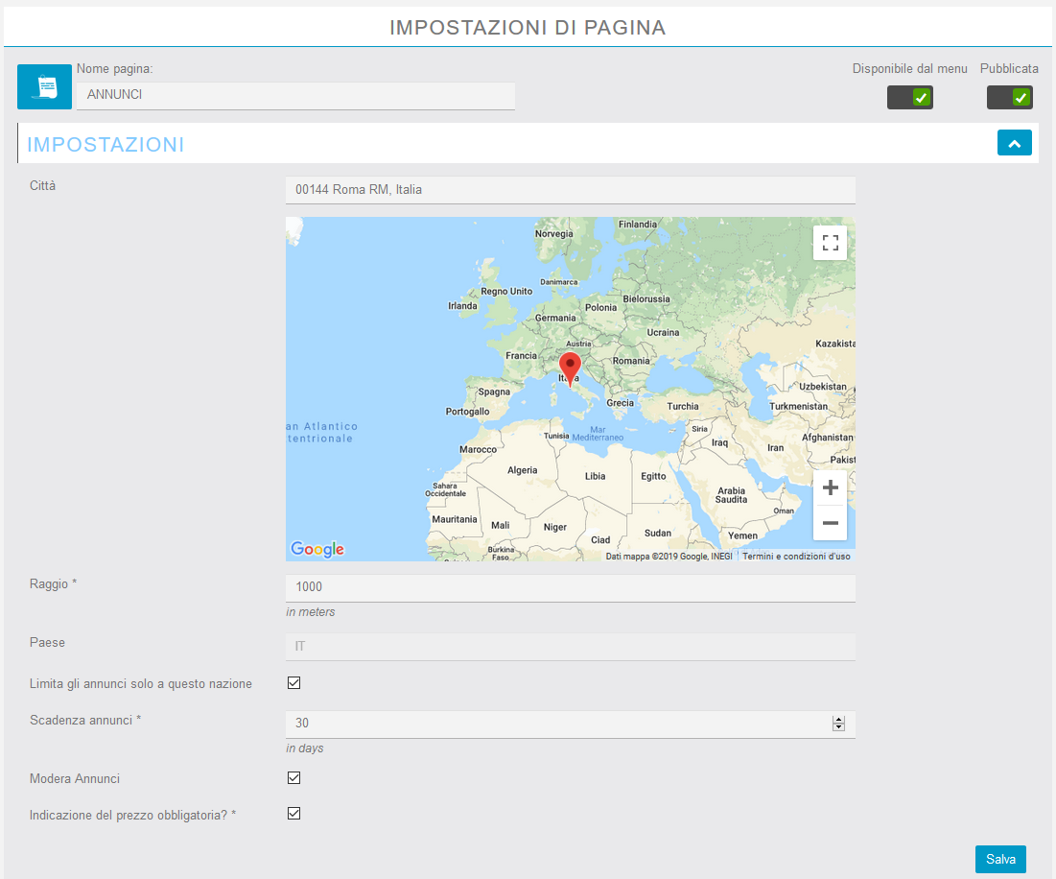
Task: Click the Algeria label on map
Action: click(x=523, y=470)
